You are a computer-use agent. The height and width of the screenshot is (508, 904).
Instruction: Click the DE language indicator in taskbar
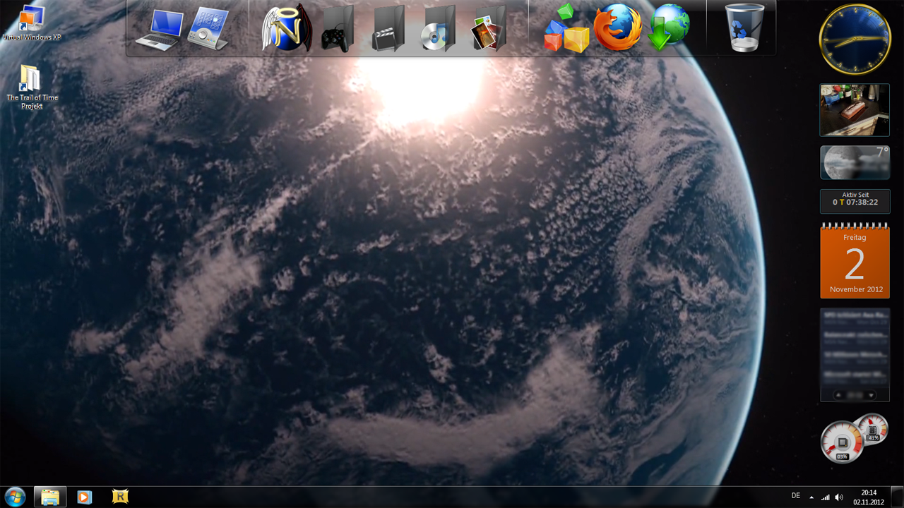pos(795,497)
